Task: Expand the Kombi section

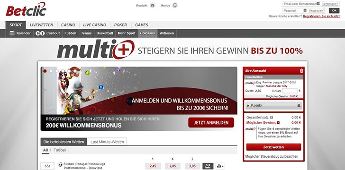Action: click(273, 105)
